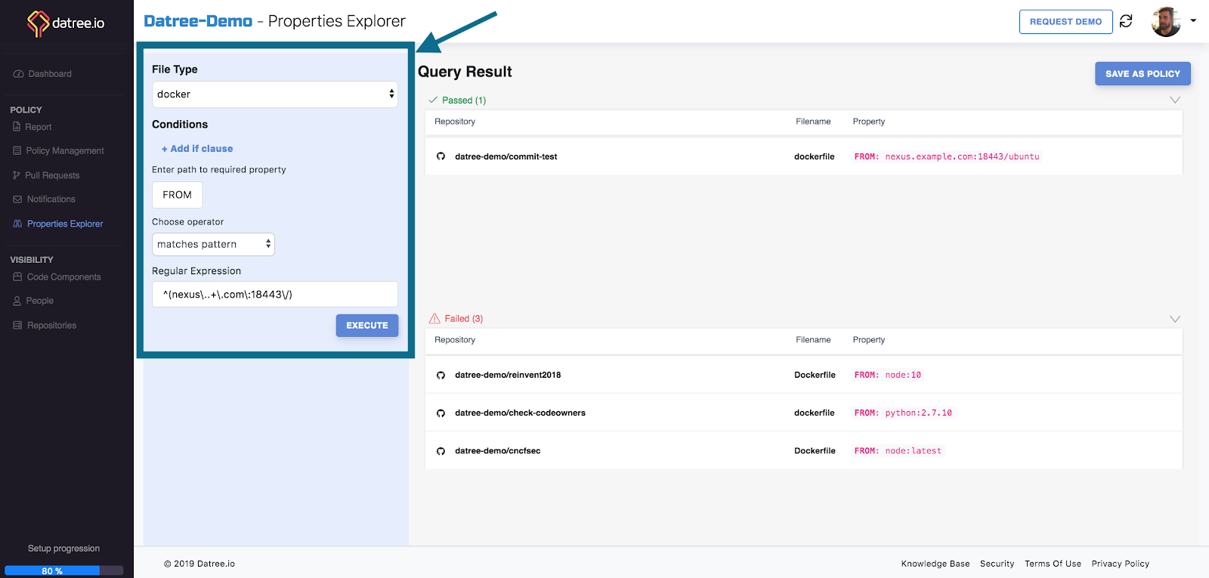
Task: Collapse the Passed results section chevron
Action: point(1174,100)
